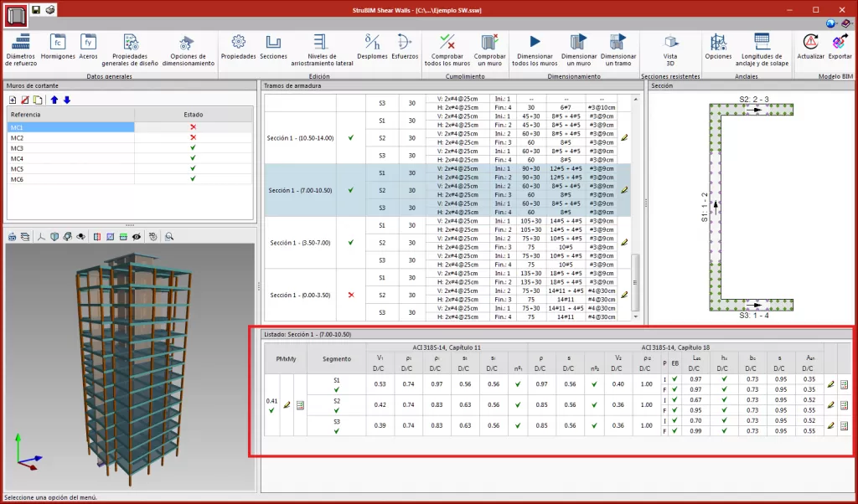Viewport: 858px width, 504px height.
Task: Open detailed report for segment S1 row
Action: [844, 384]
